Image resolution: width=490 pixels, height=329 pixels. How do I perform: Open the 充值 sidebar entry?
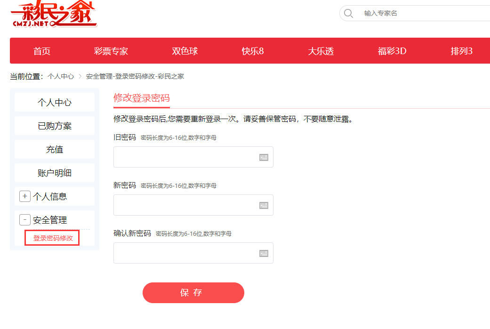click(x=54, y=149)
